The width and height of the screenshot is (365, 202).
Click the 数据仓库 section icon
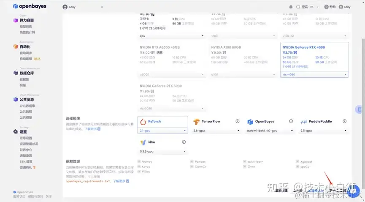coord(16,73)
